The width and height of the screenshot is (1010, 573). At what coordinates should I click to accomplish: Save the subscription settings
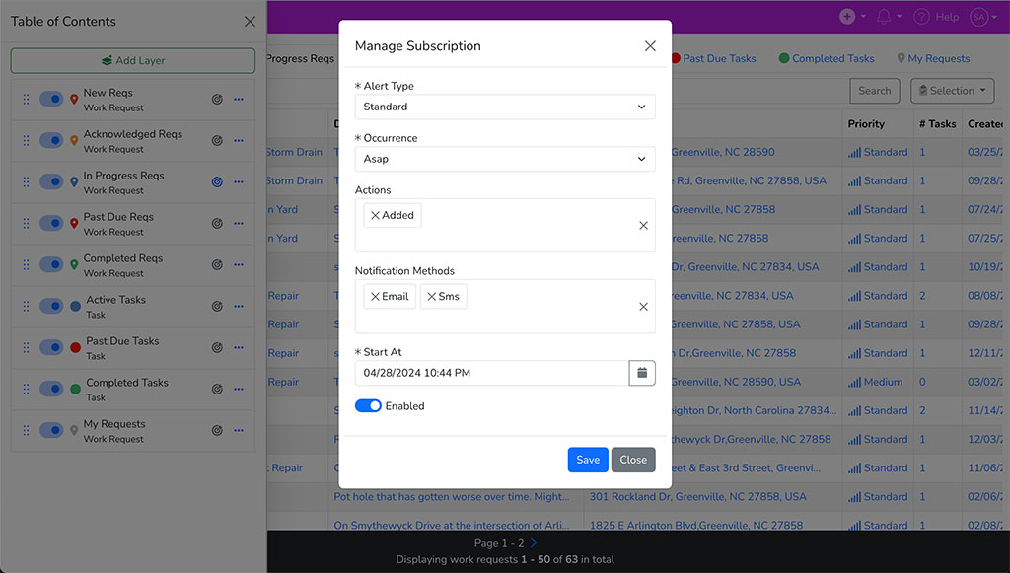coord(588,460)
